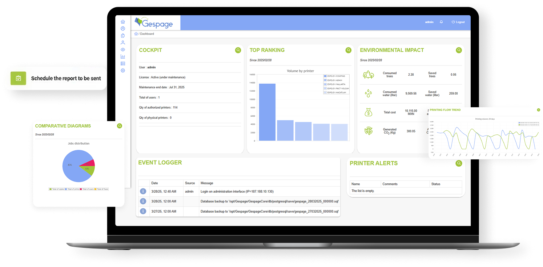
Task: Click the Status column header
Action: click(436, 184)
